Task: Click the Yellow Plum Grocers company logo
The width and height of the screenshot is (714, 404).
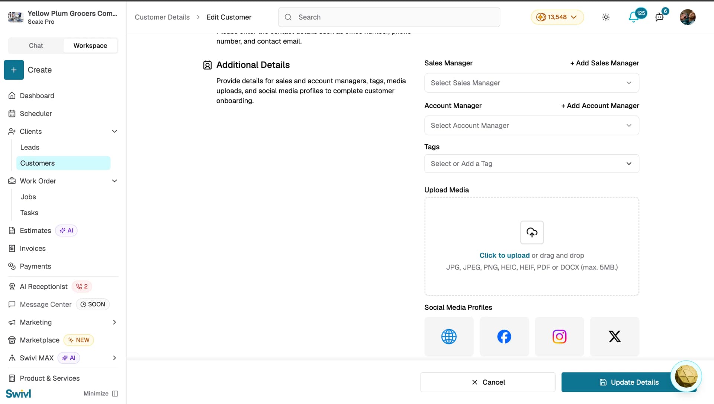Action: (16, 17)
